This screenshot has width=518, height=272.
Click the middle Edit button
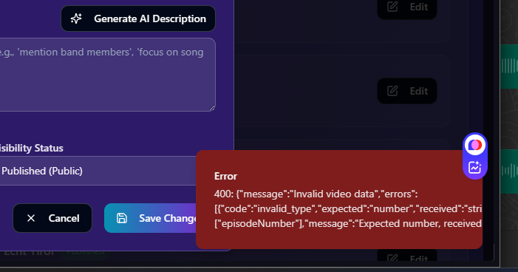pyautogui.click(x=407, y=91)
